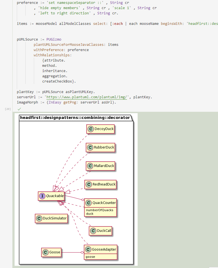Screen dimensions: 218x268
Task: Click the 'scale 1' string literal
Action: 122,8
